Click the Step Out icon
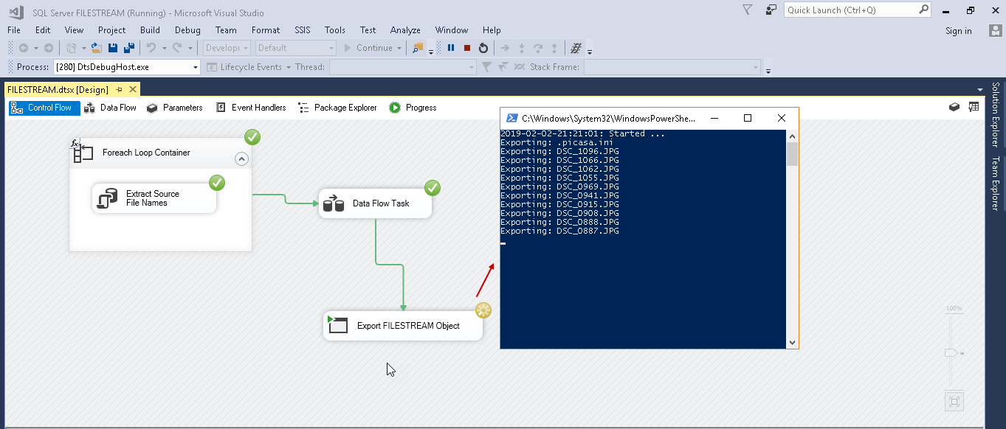 554,48
